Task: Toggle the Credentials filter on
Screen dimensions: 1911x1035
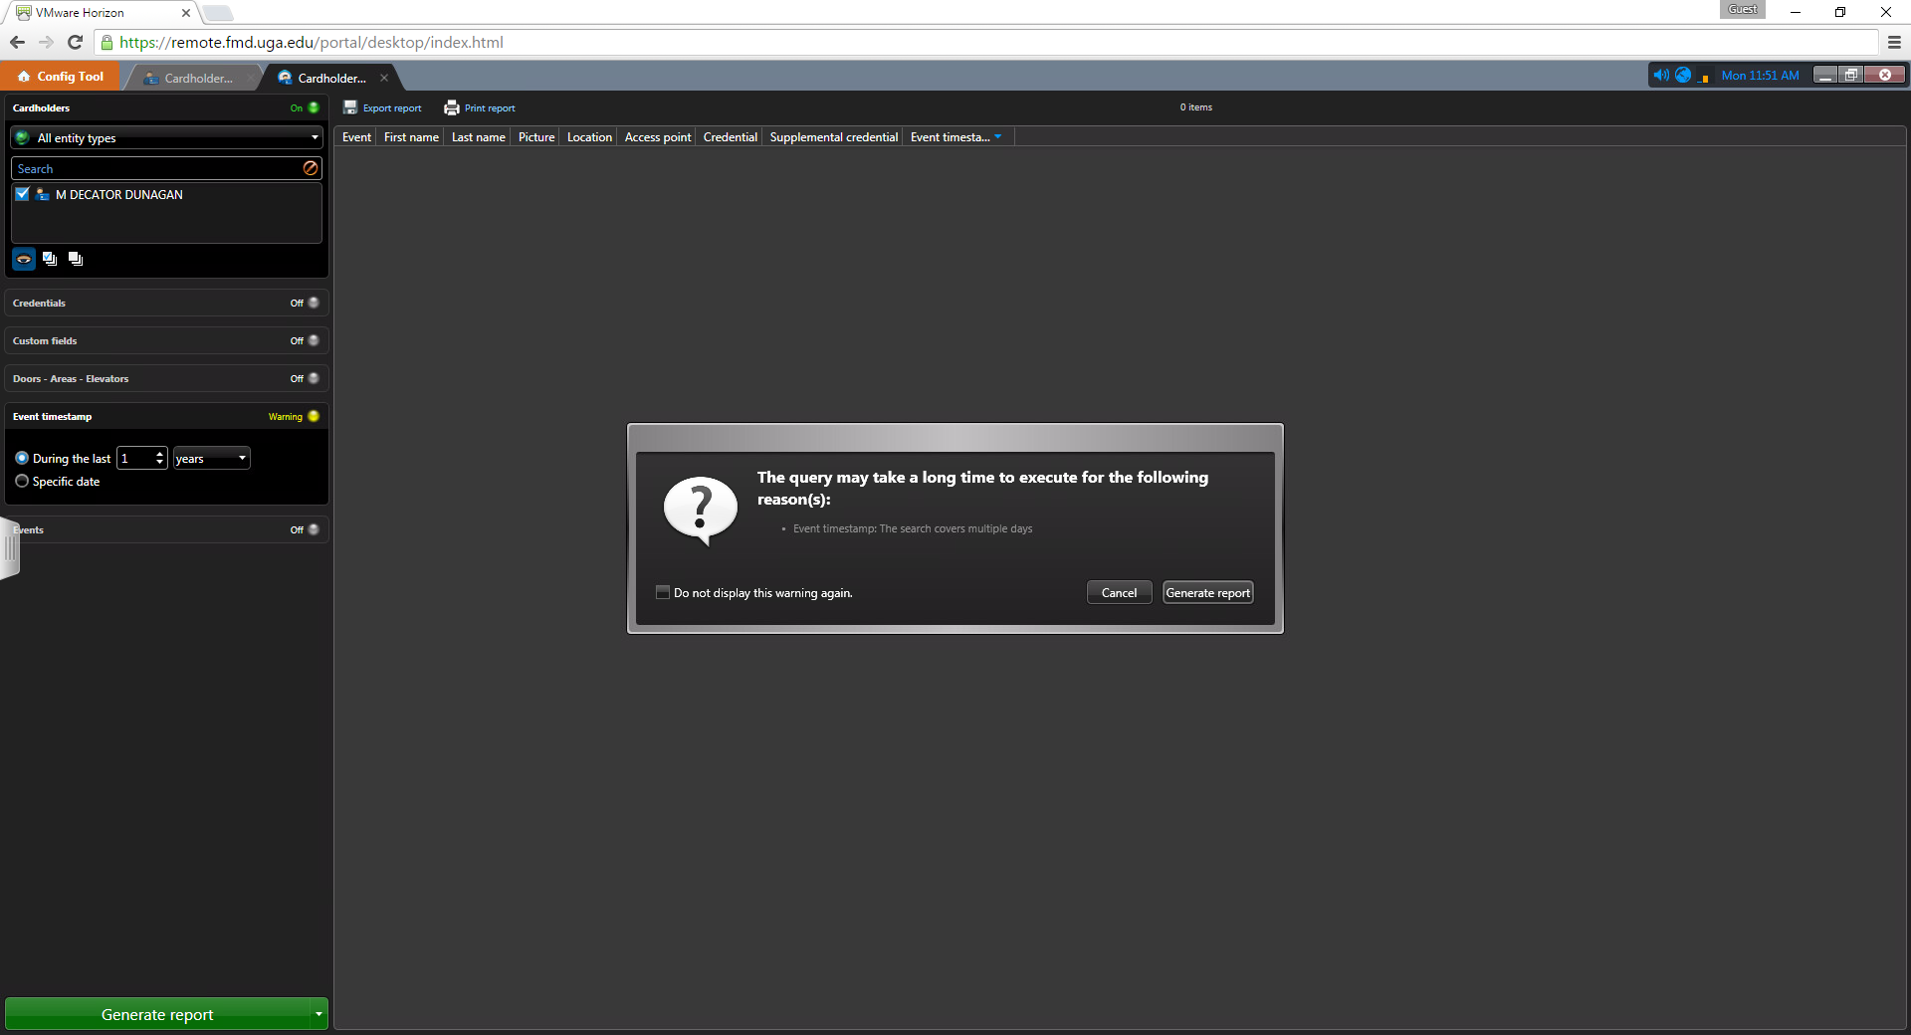Action: click(x=313, y=303)
